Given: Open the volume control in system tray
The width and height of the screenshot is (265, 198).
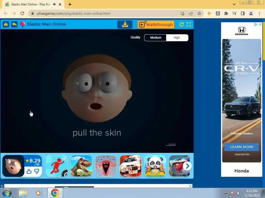Looking at the screenshot, I should click(x=239, y=193).
